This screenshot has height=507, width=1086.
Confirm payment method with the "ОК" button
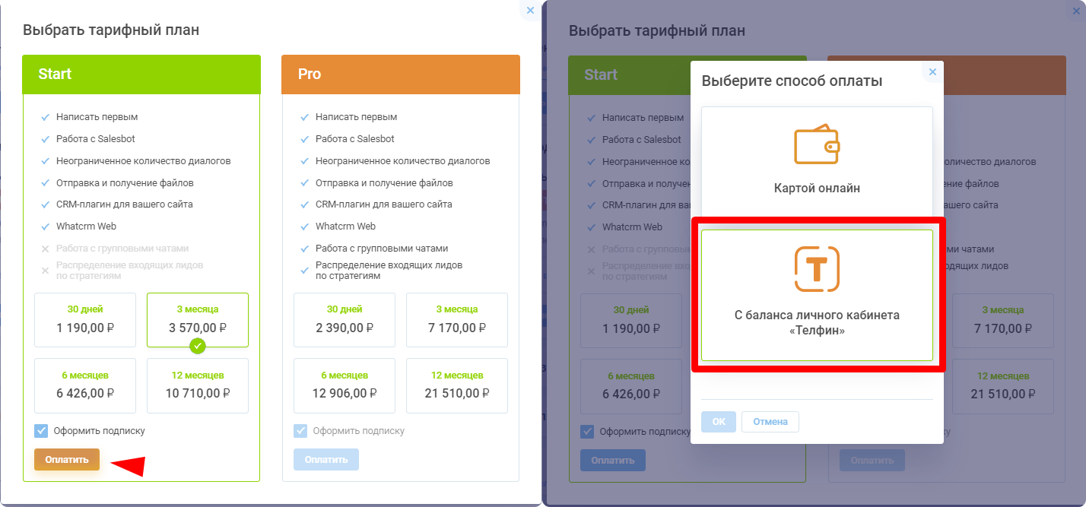click(719, 422)
